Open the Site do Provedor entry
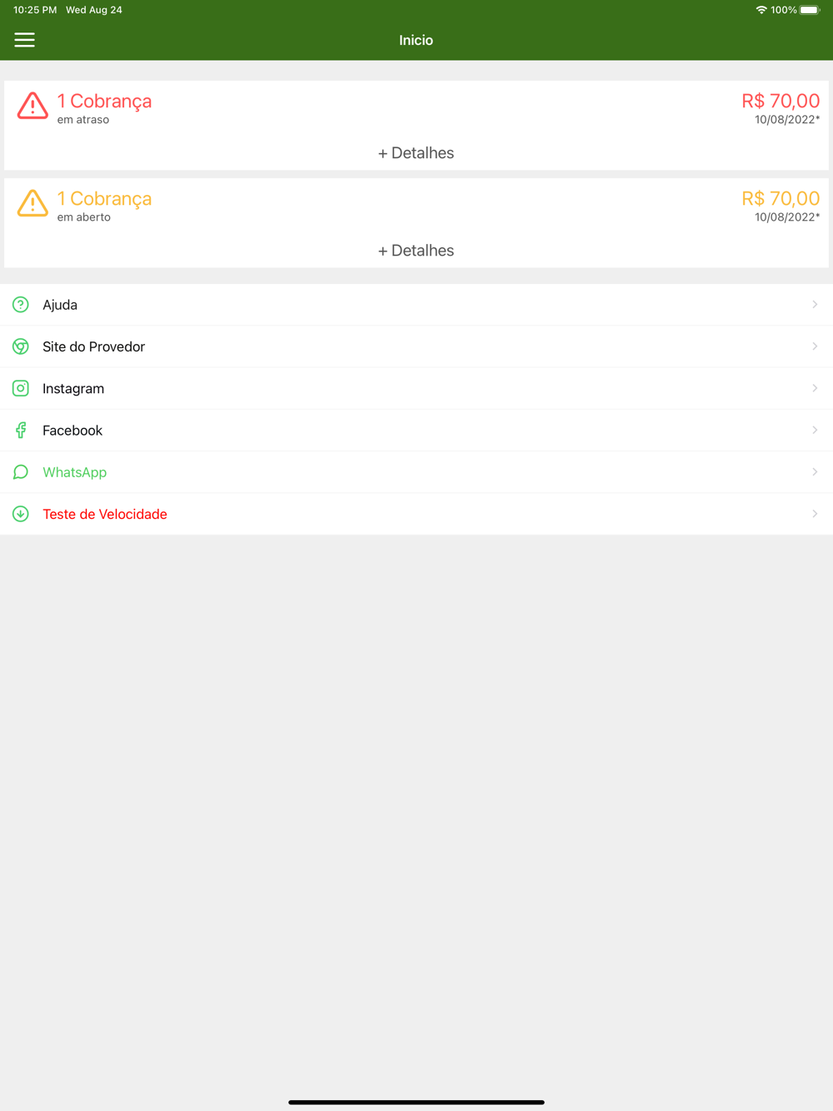The width and height of the screenshot is (833, 1111). 416,346
